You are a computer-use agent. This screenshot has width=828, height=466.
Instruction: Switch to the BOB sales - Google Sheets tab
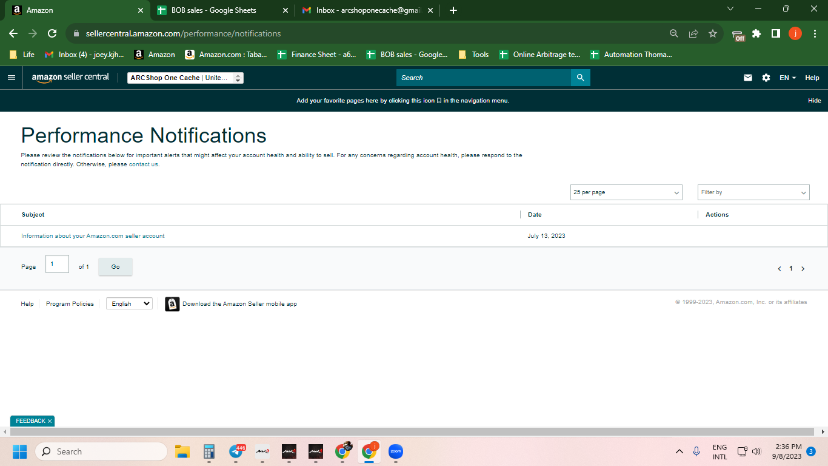coord(222,10)
